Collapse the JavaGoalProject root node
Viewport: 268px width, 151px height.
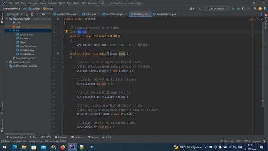pos(7,18)
